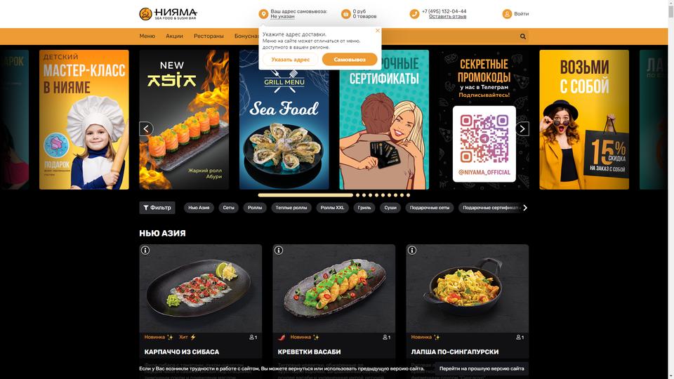Open the Акции menu item
The width and height of the screenshot is (674, 379).
pos(175,36)
